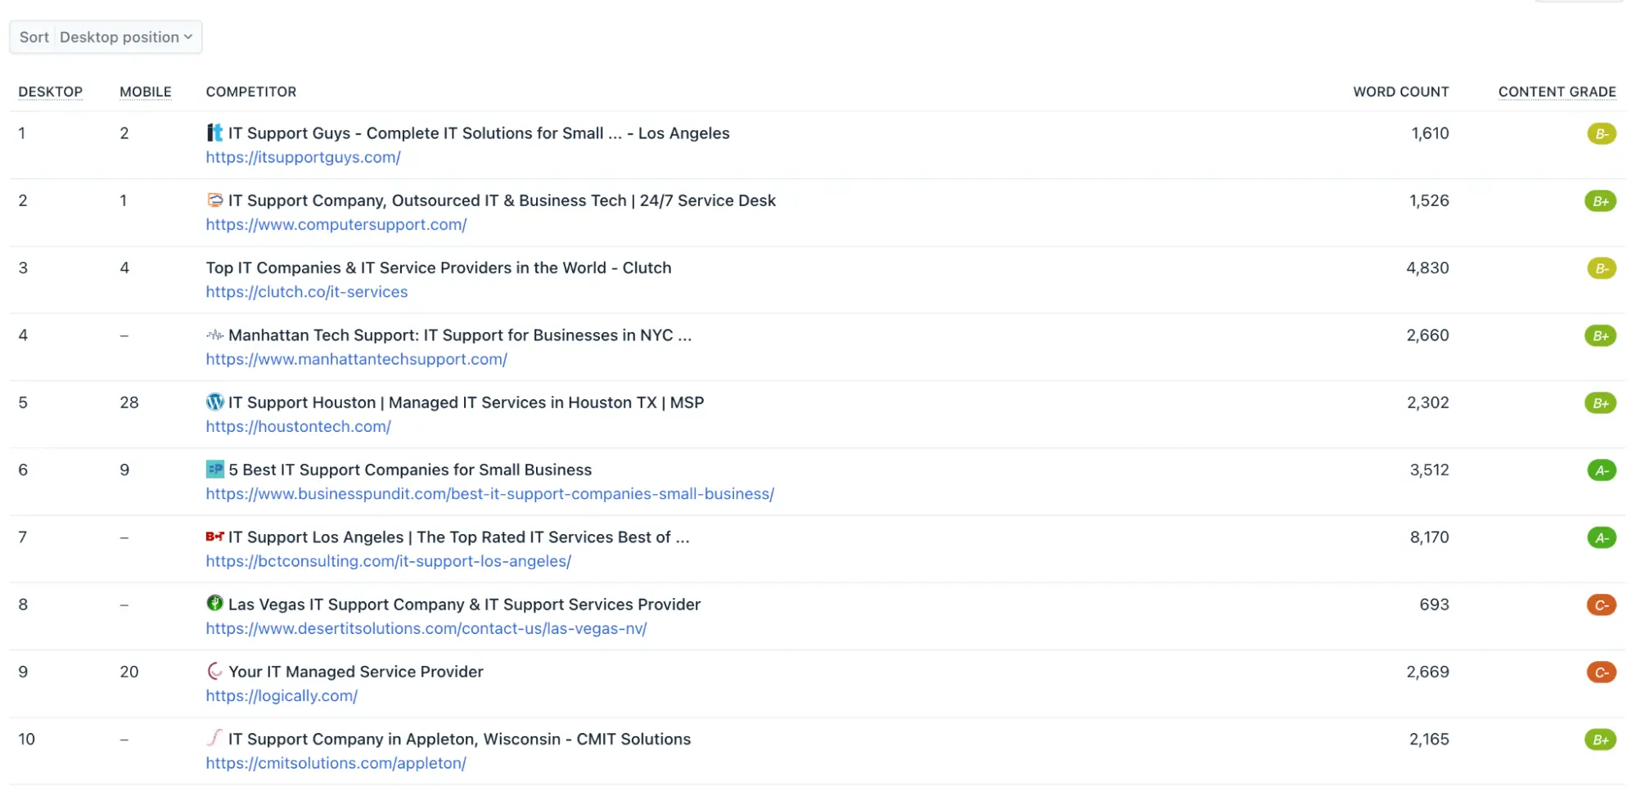Image resolution: width=1636 pixels, height=791 pixels.
Task: Click the CMIT Solutions favicon icon
Action: pyautogui.click(x=214, y=739)
